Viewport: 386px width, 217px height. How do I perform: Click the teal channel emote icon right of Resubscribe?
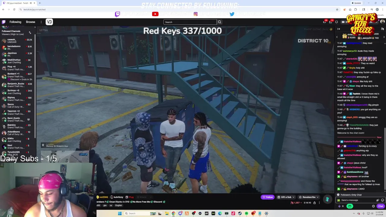click(327, 199)
